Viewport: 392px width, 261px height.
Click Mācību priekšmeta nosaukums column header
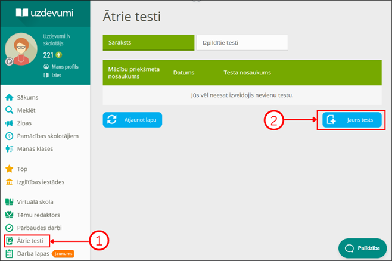(x=134, y=73)
